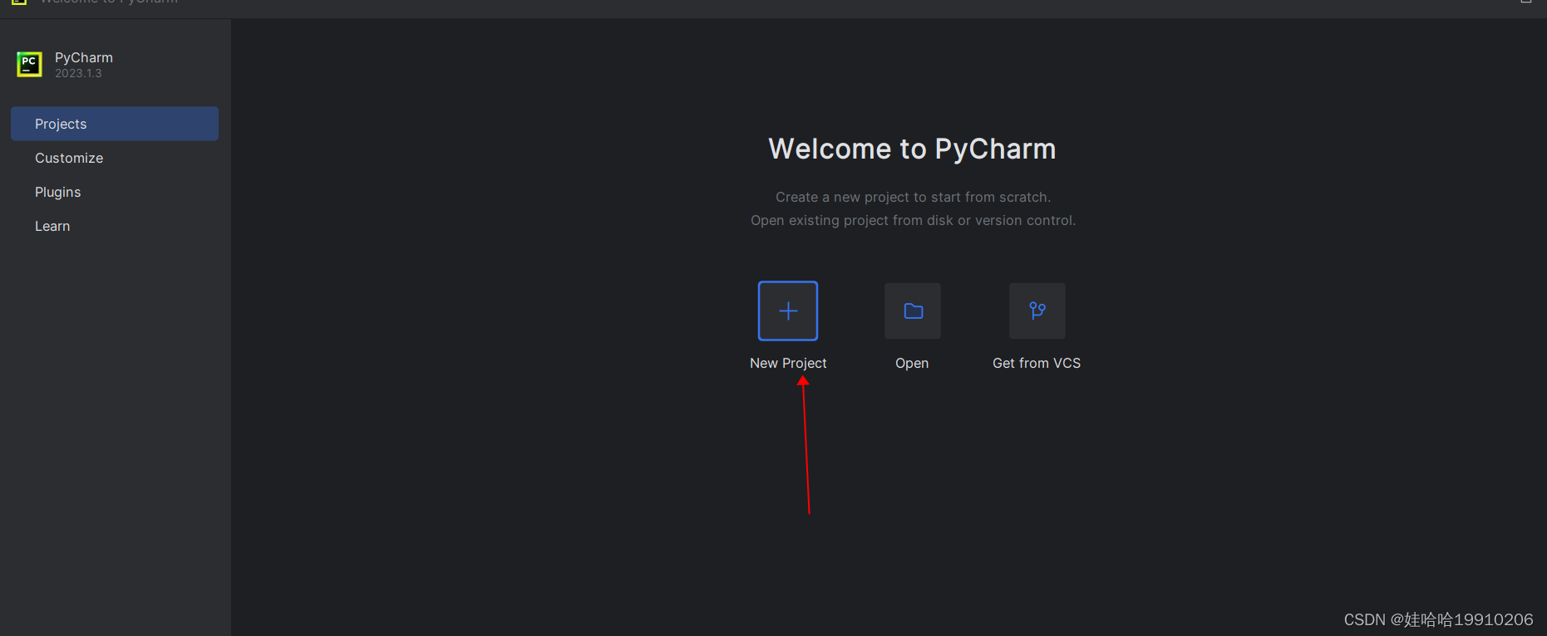Click the 2023.1.3 version number
This screenshot has width=1547, height=636.
78,73
